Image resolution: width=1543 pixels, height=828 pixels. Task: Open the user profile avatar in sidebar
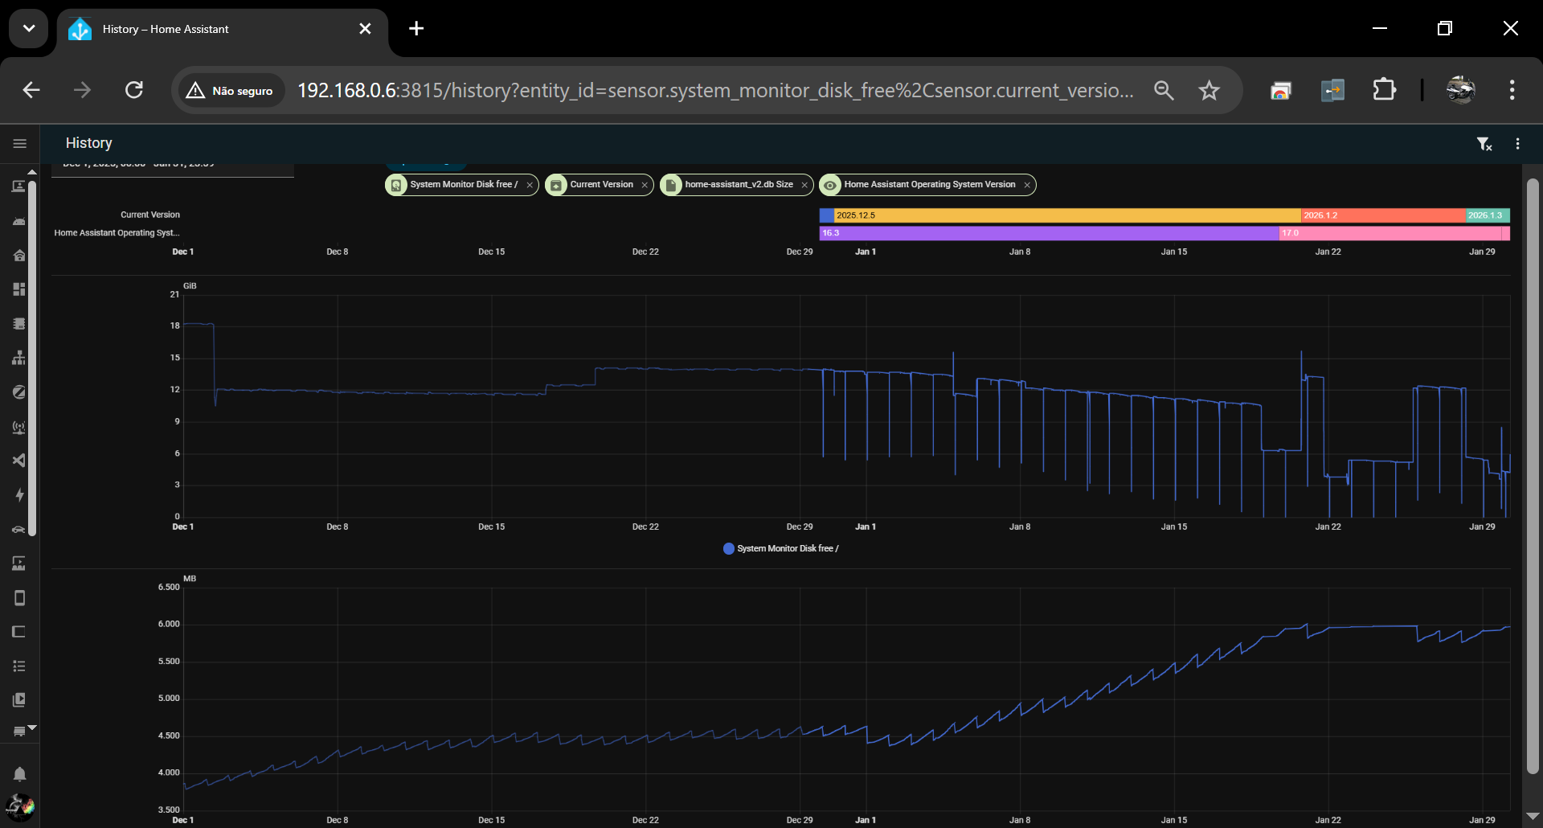20,805
